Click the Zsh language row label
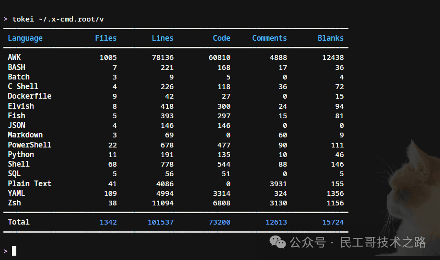 [14, 203]
